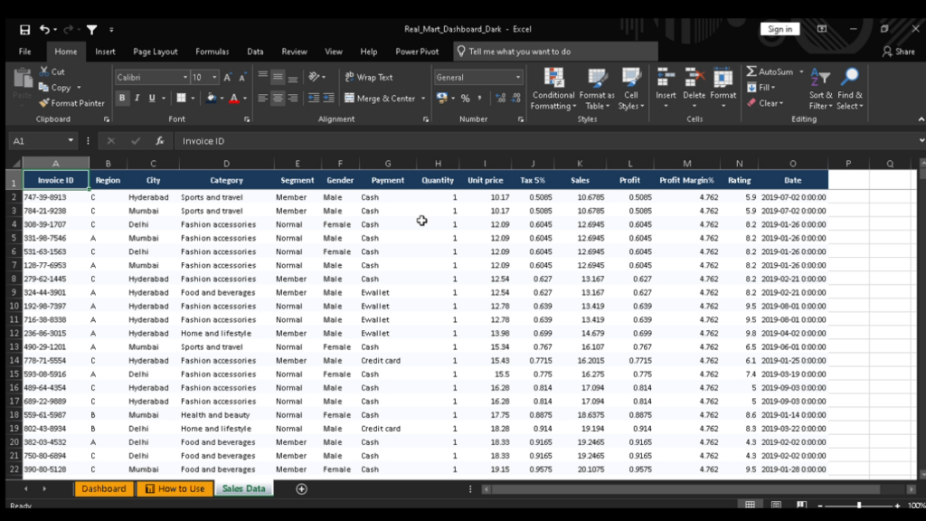This screenshot has width=926, height=521.
Task: Click the Format Painter brush
Action: [43, 103]
